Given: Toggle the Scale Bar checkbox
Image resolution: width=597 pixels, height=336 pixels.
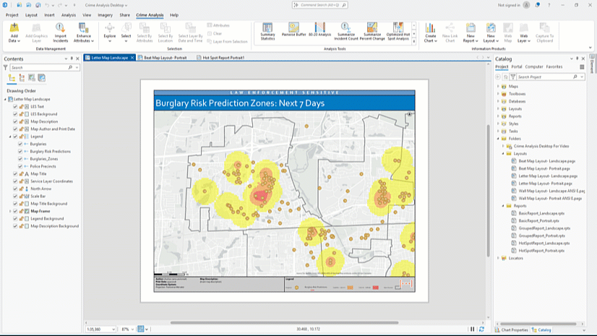Looking at the screenshot, I should pos(15,197).
